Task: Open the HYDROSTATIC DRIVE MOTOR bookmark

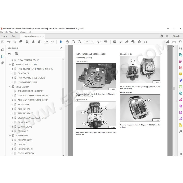Action: (x=31, y=78)
